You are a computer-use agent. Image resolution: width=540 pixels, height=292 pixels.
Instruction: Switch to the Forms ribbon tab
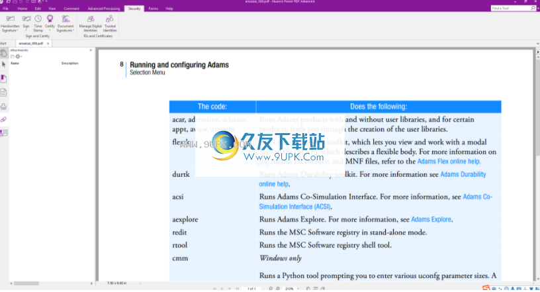154,9
